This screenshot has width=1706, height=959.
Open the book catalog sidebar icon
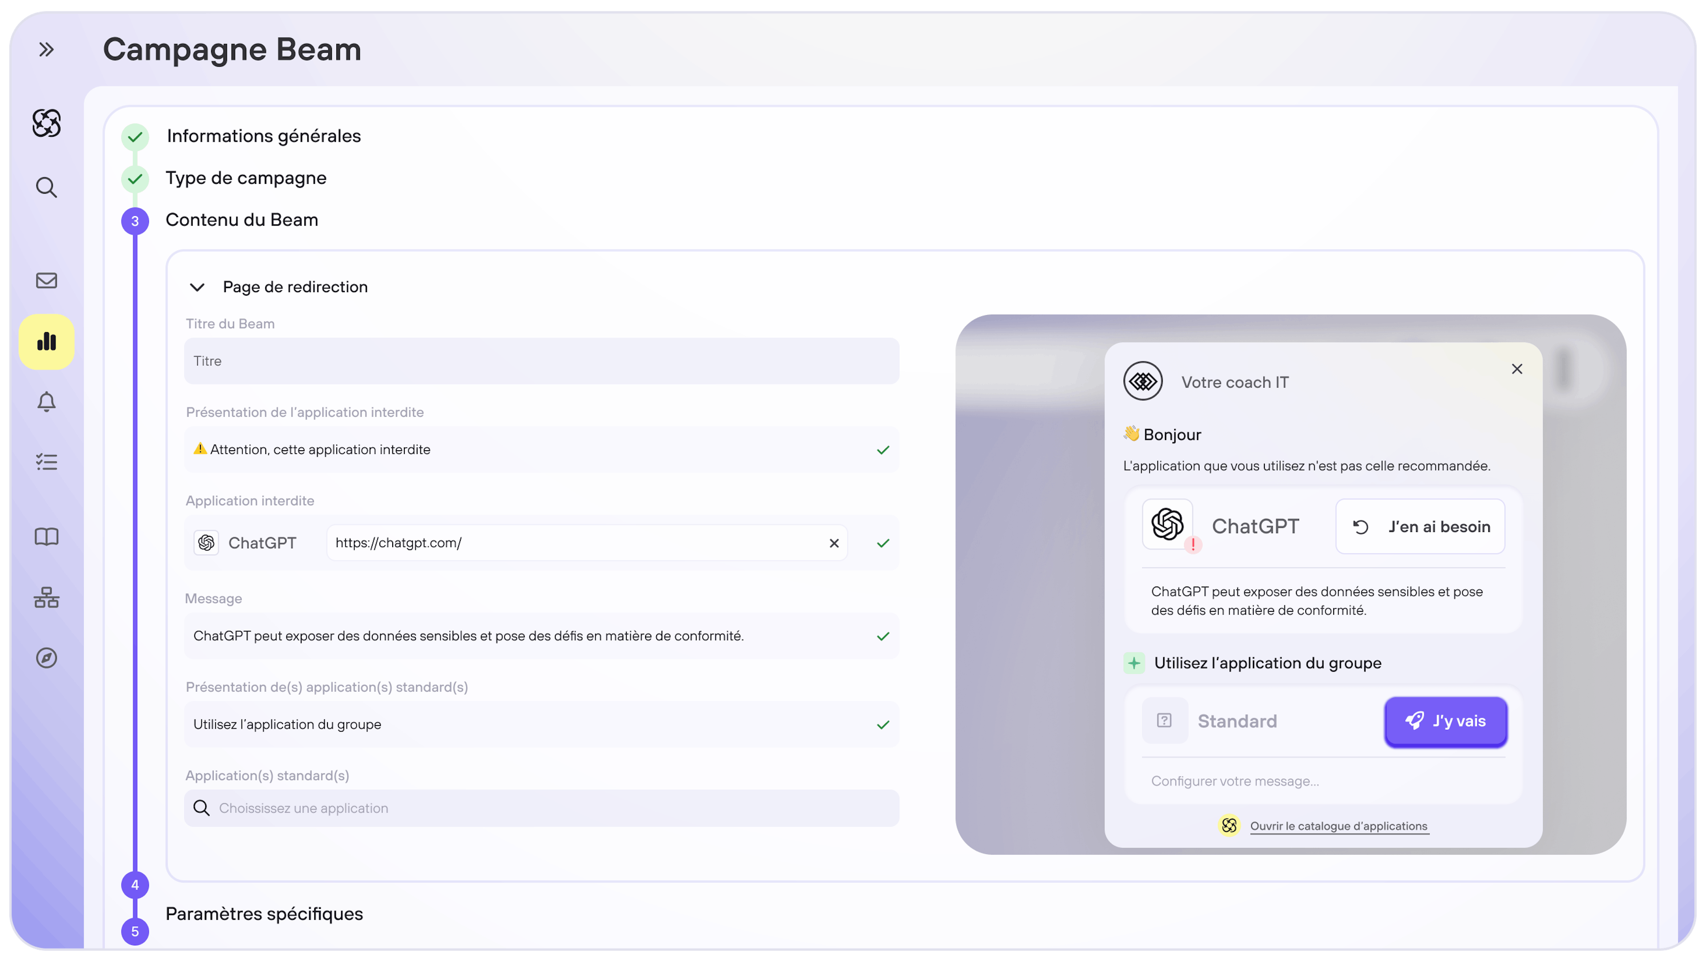click(46, 536)
